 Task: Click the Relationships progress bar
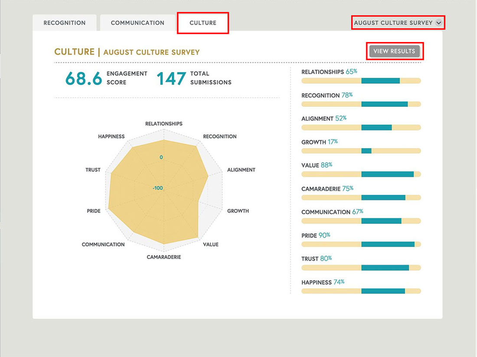click(361, 81)
